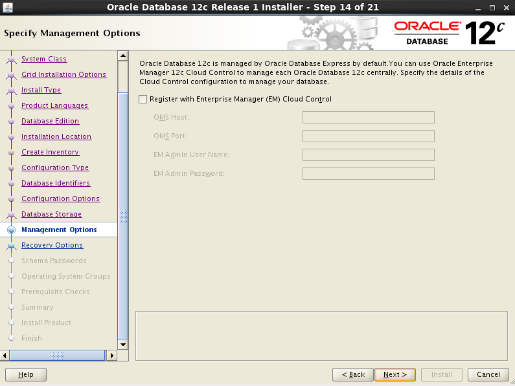Click the vertical scrollbar thumb in step list
Screen dimensions: 515x386
point(123,216)
